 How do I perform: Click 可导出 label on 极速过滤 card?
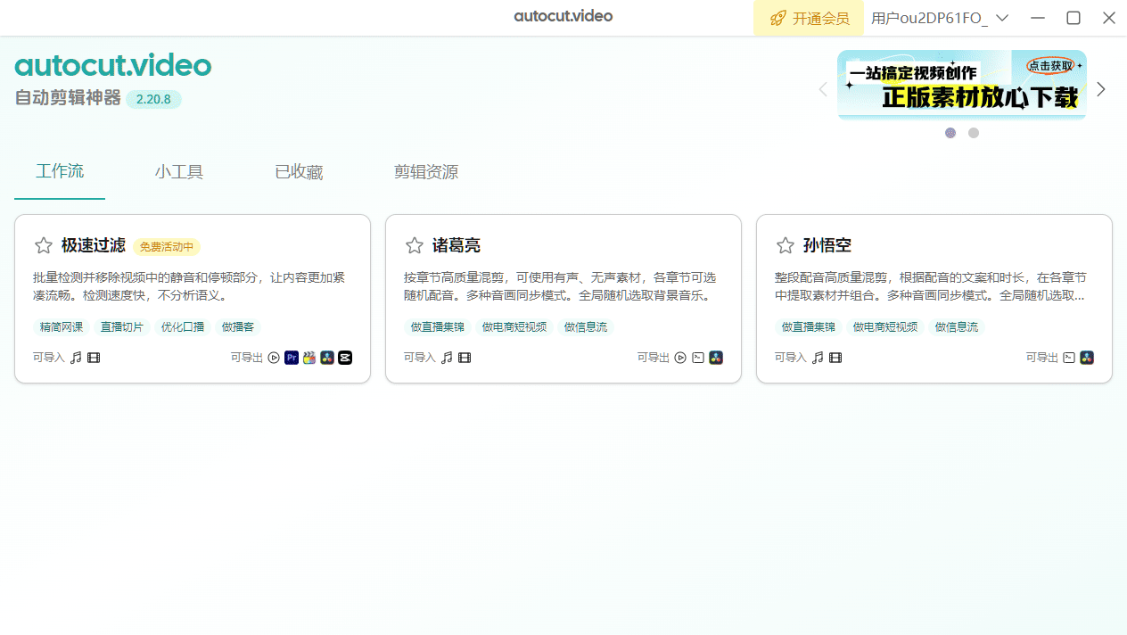pos(247,358)
